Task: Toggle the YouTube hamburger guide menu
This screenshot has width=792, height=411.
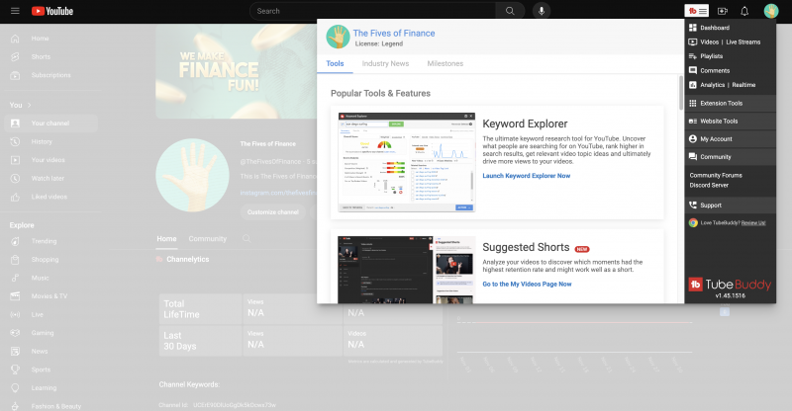Action: (x=14, y=11)
